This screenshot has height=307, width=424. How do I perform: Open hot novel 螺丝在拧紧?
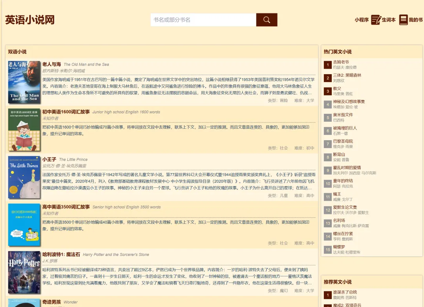point(343,234)
